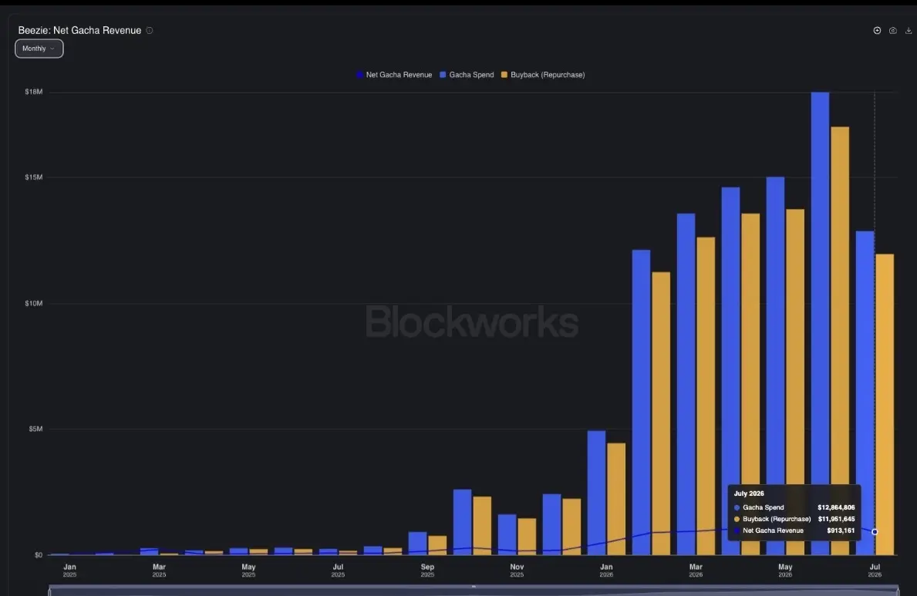917x596 pixels.
Task: Click the camera screenshot icon
Action: [x=893, y=30]
